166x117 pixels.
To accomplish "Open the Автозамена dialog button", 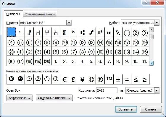I will coord(20,98).
